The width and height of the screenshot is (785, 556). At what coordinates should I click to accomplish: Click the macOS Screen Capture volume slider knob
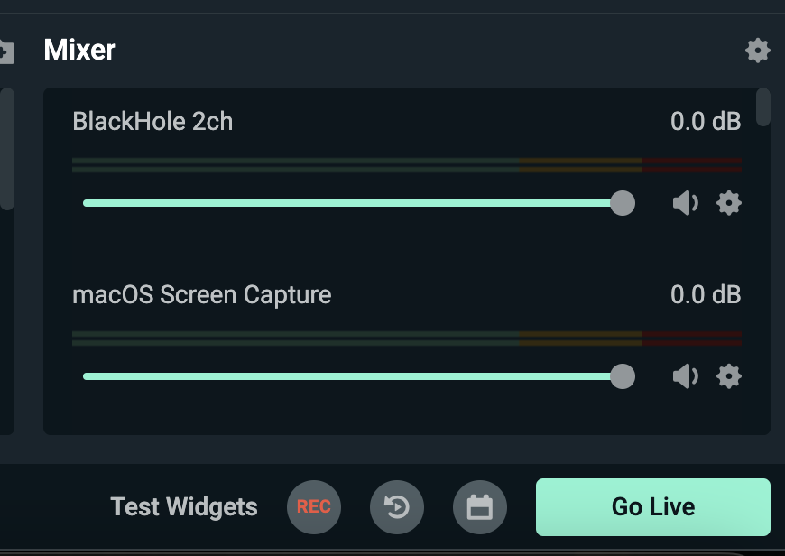coord(623,376)
